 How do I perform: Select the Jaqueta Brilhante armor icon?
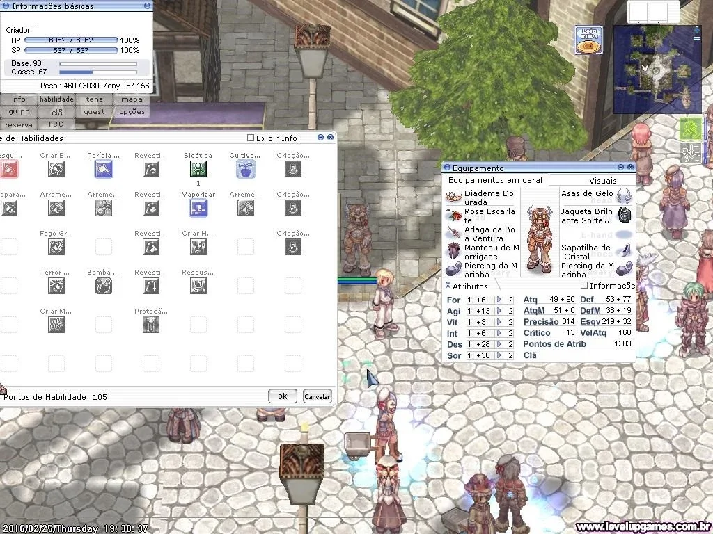625,215
